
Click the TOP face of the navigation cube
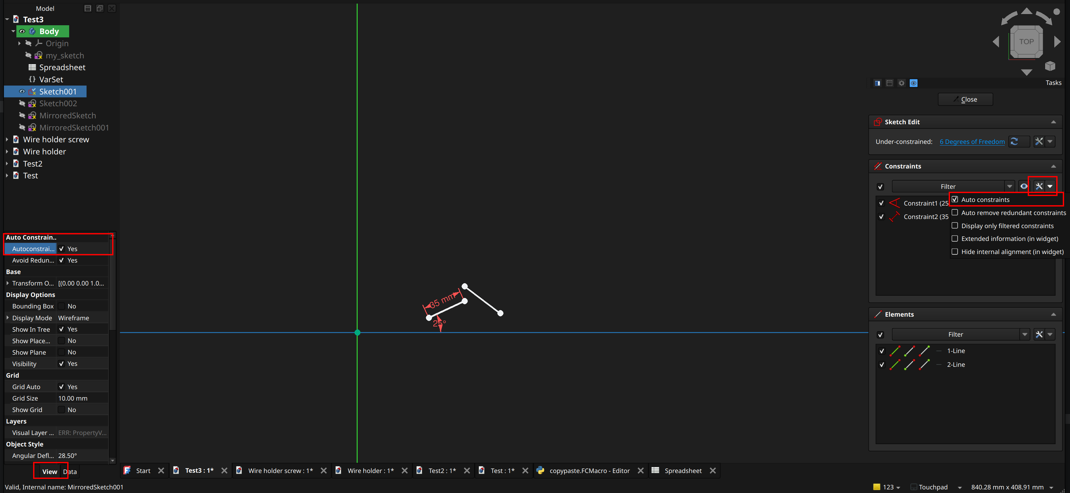click(1026, 42)
